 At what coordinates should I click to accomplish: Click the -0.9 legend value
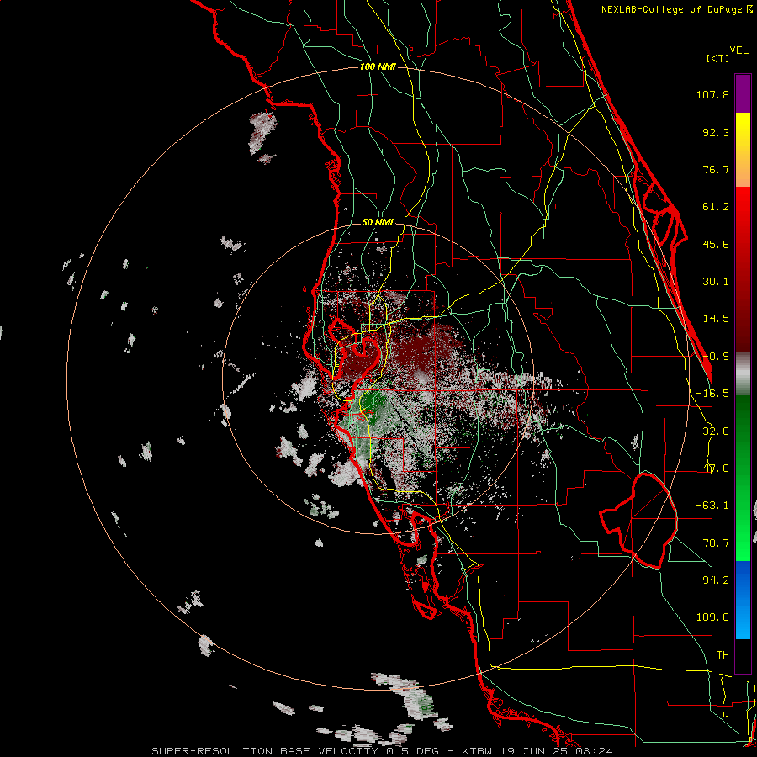pos(716,357)
